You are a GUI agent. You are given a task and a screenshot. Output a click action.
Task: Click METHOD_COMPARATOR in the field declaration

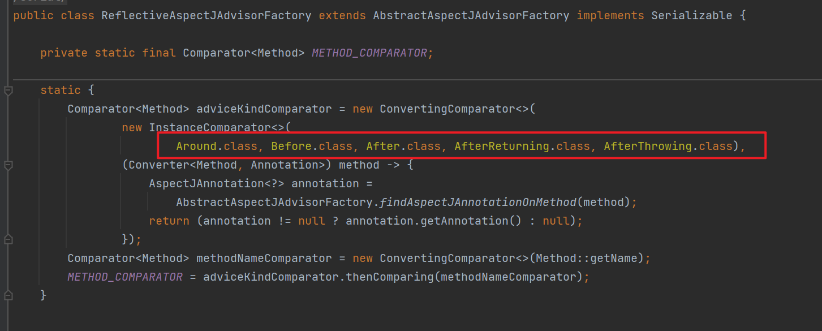click(369, 53)
